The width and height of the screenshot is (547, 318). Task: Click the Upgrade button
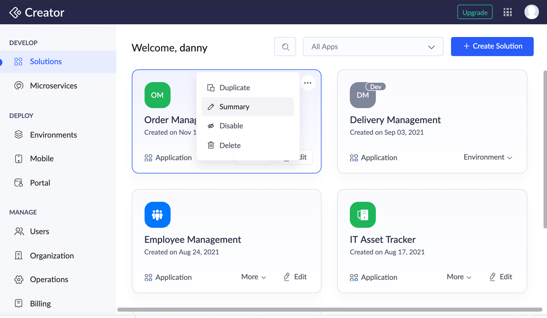(475, 12)
